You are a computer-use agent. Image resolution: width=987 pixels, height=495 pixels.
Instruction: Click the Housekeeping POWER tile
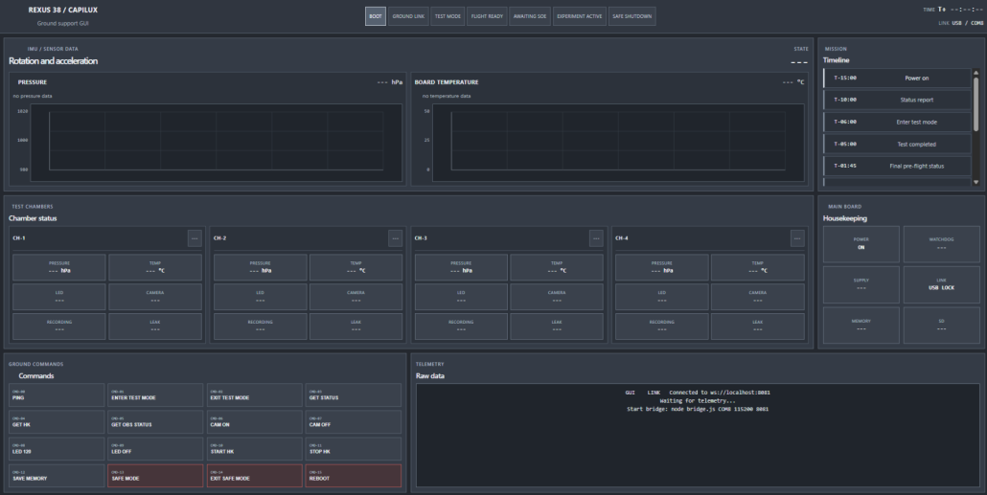tap(861, 244)
